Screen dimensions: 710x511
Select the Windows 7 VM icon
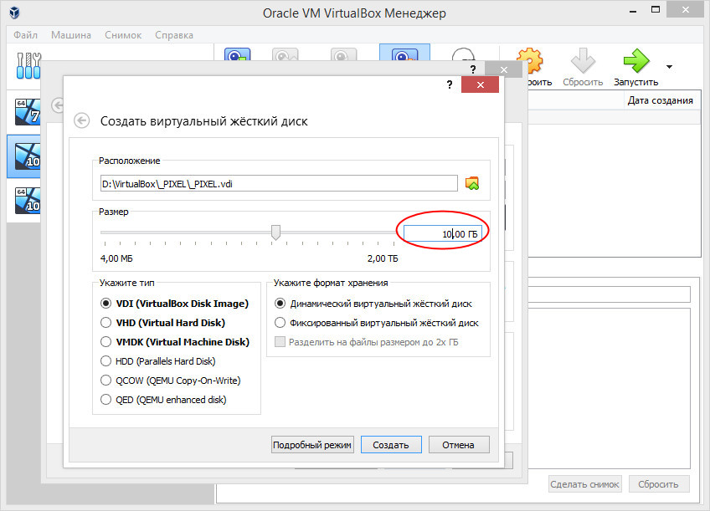coord(28,111)
